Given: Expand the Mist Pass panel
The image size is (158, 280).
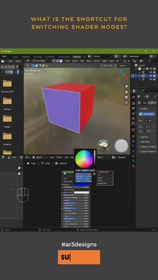Looking at the screenshot, I should pos(145,142).
